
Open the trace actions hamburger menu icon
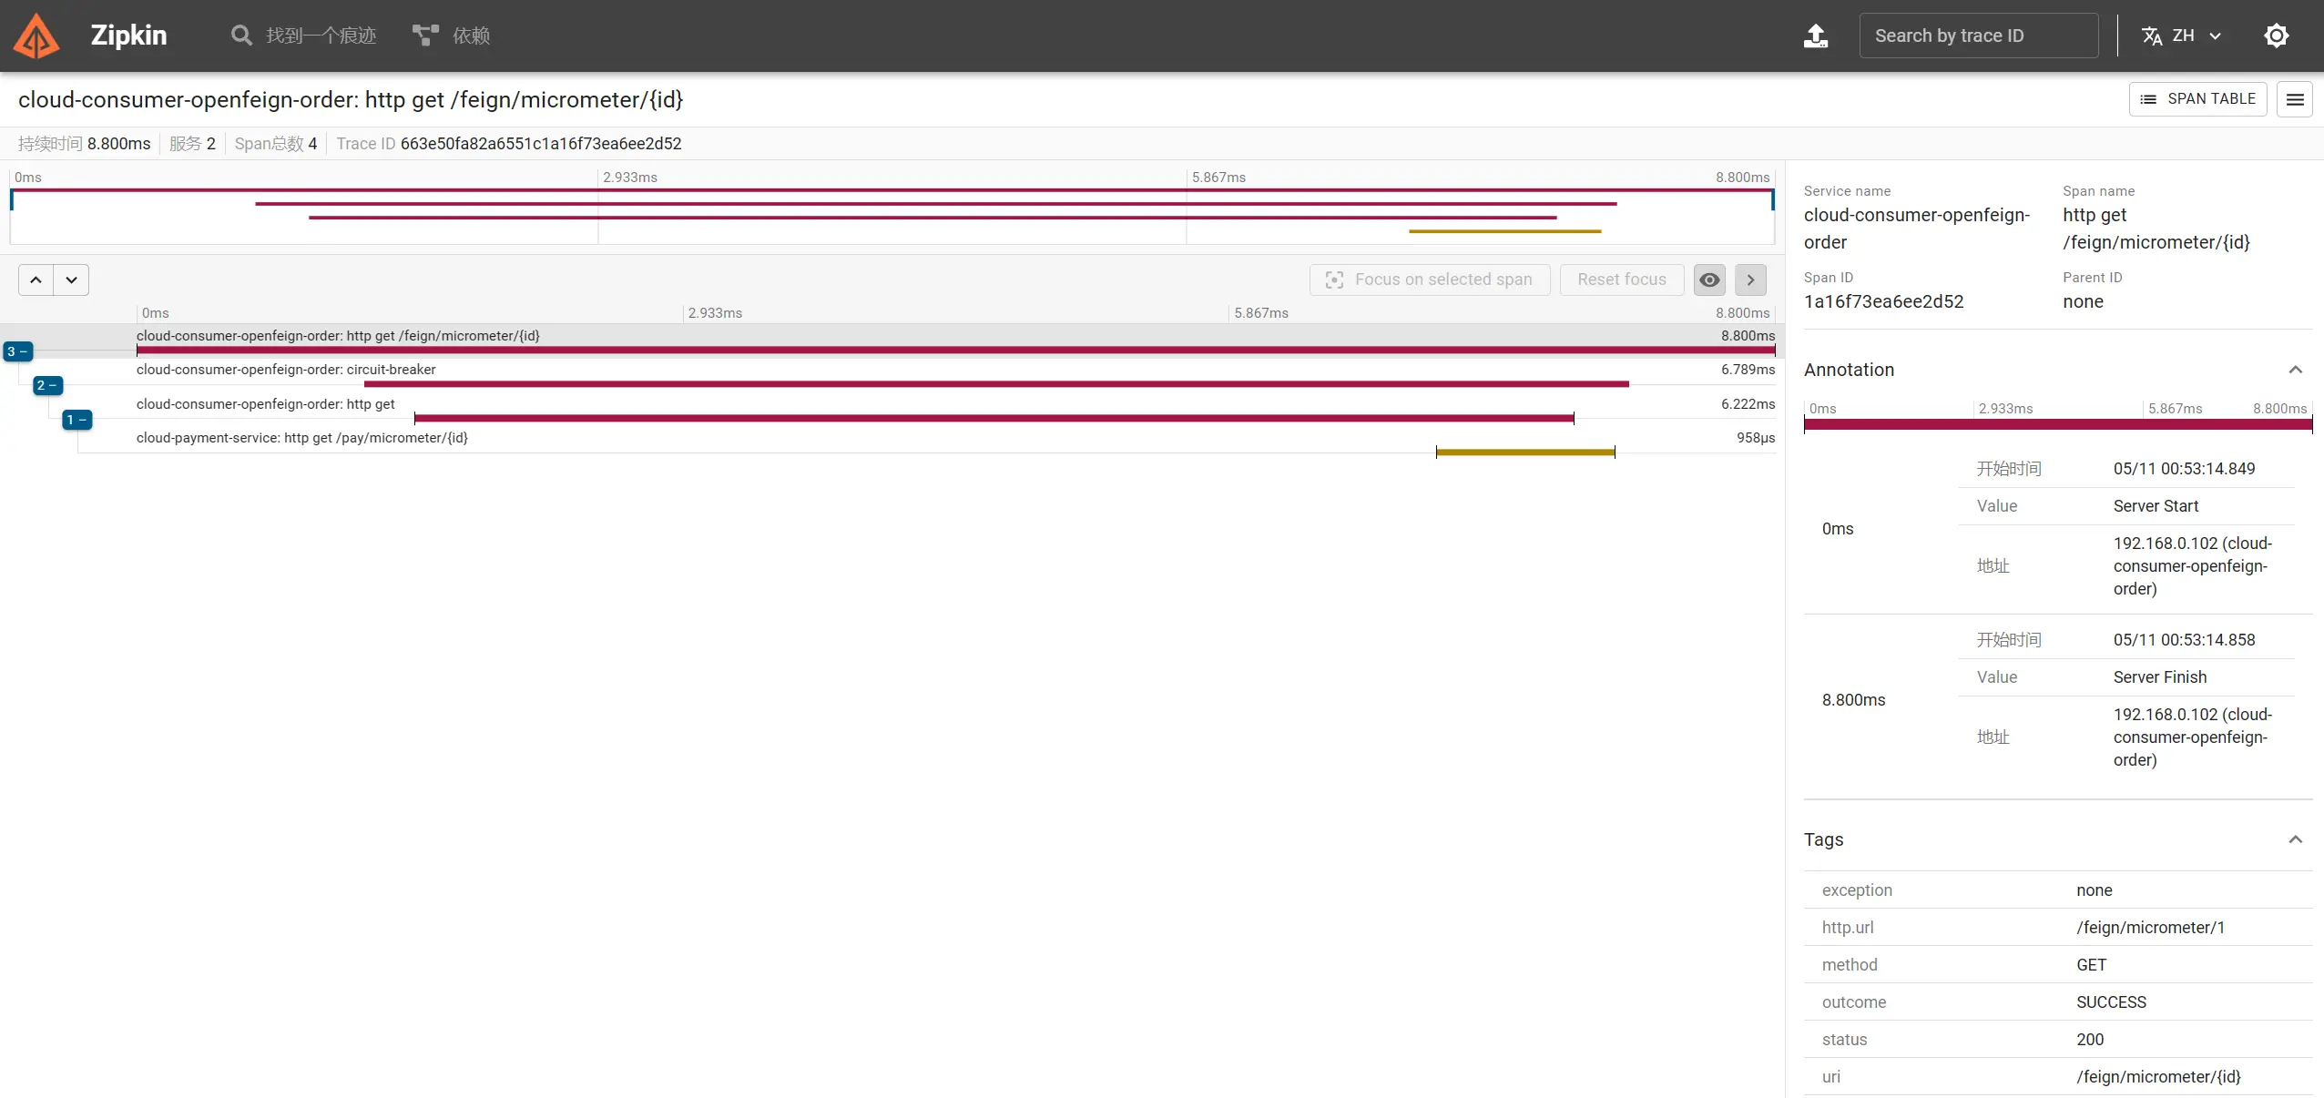click(2295, 99)
